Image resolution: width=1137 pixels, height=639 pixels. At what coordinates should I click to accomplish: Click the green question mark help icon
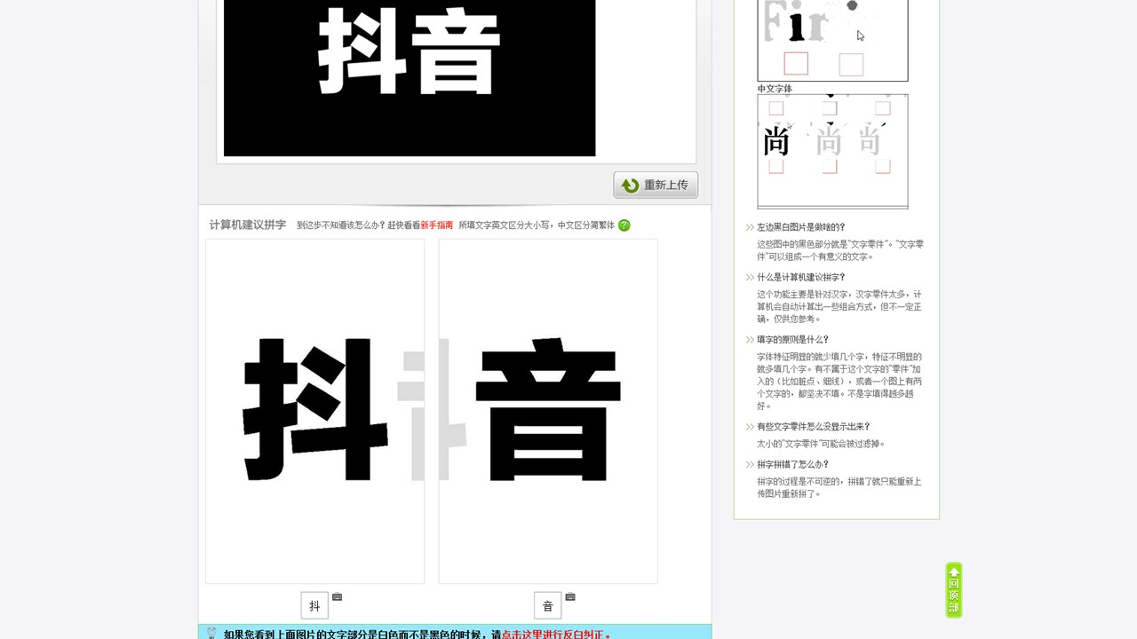point(624,225)
